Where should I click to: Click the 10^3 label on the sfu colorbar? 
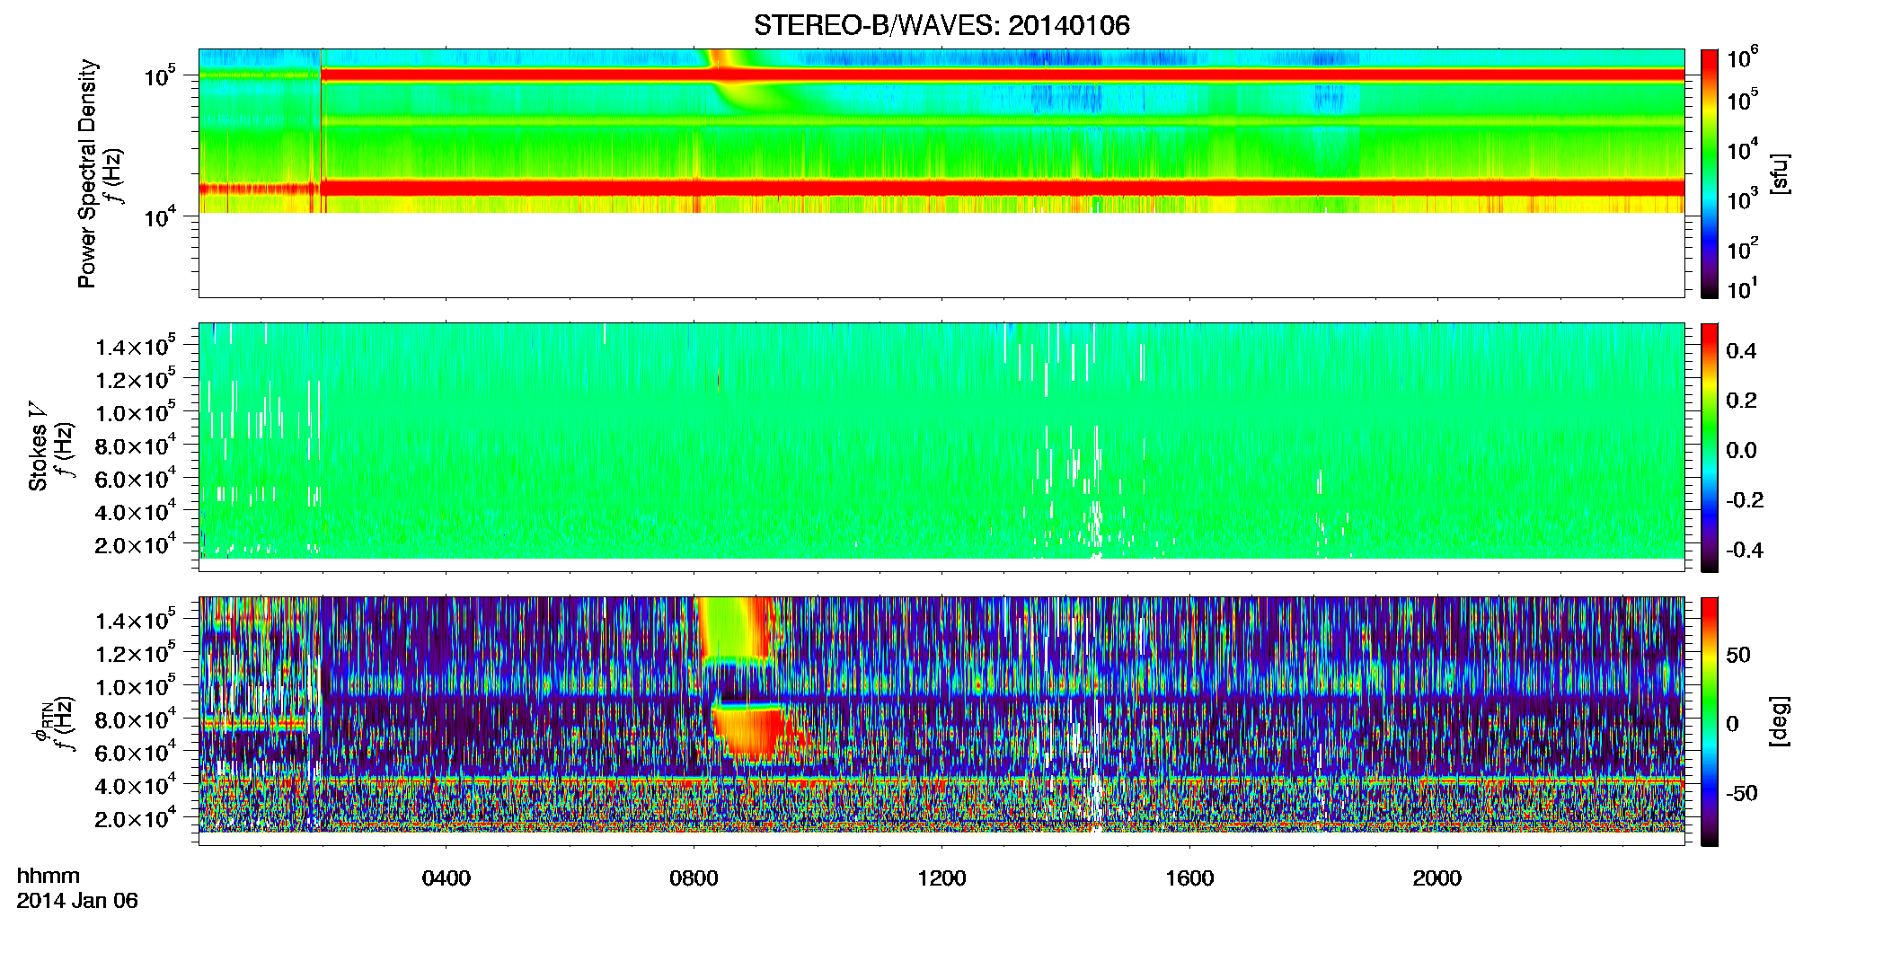click(1743, 199)
